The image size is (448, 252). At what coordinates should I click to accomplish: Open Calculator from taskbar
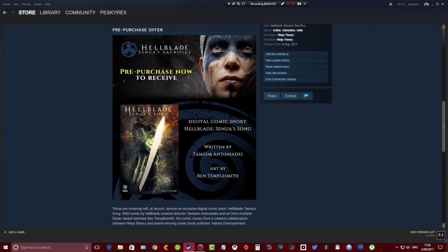(x=258, y=247)
